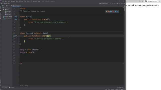Image resolution: width=161 pixels, height=90 pixels.
Task: Click the Debug button in toolbar
Action: coord(113,3)
